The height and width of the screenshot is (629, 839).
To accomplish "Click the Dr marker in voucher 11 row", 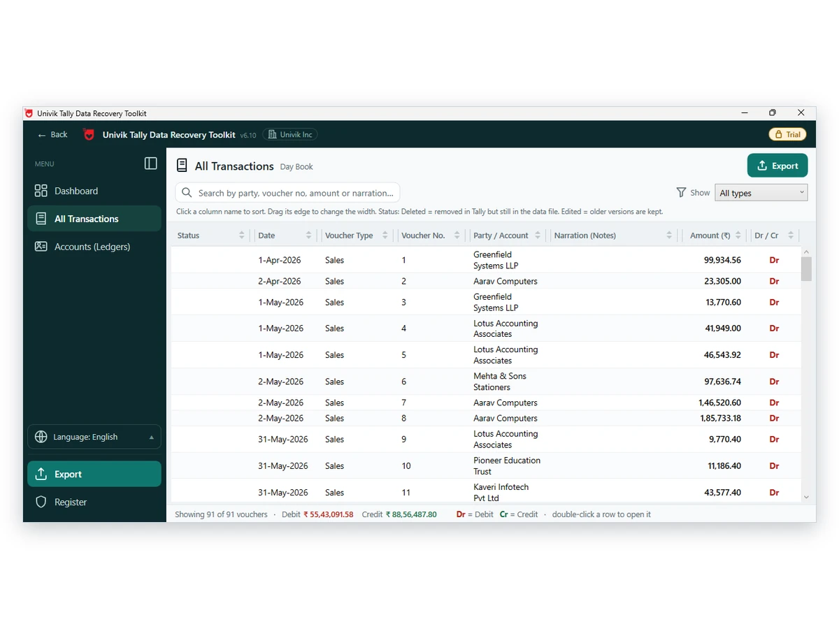I will coord(774,493).
